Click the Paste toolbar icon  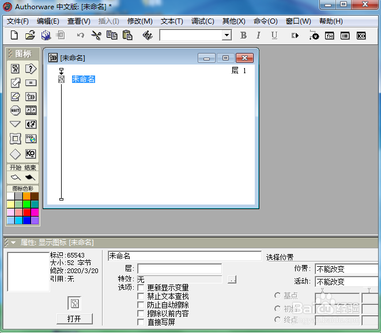(127, 36)
